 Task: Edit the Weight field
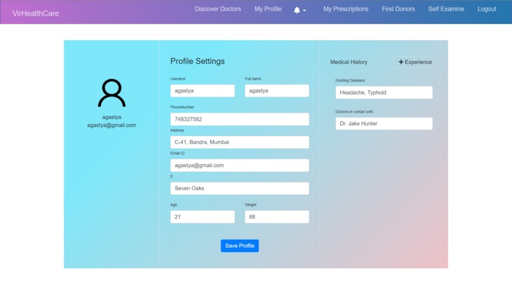tap(277, 217)
